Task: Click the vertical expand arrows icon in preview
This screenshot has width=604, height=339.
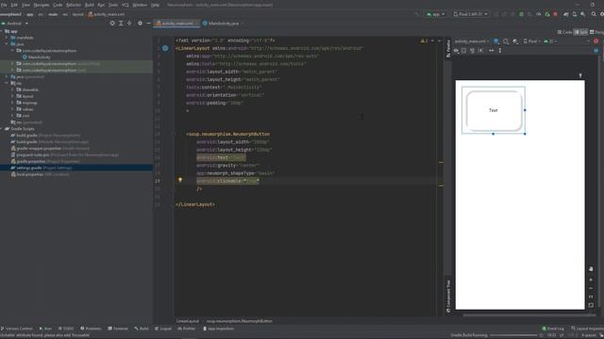Action: click(x=500, y=50)
